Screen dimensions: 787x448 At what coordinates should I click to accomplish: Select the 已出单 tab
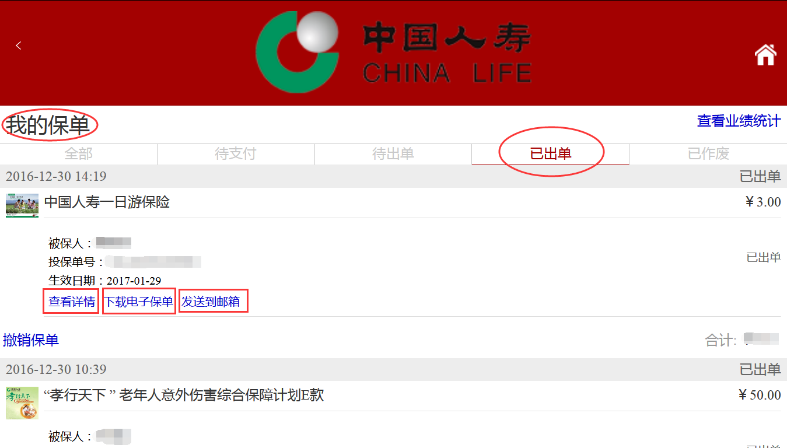click(550, 154)
